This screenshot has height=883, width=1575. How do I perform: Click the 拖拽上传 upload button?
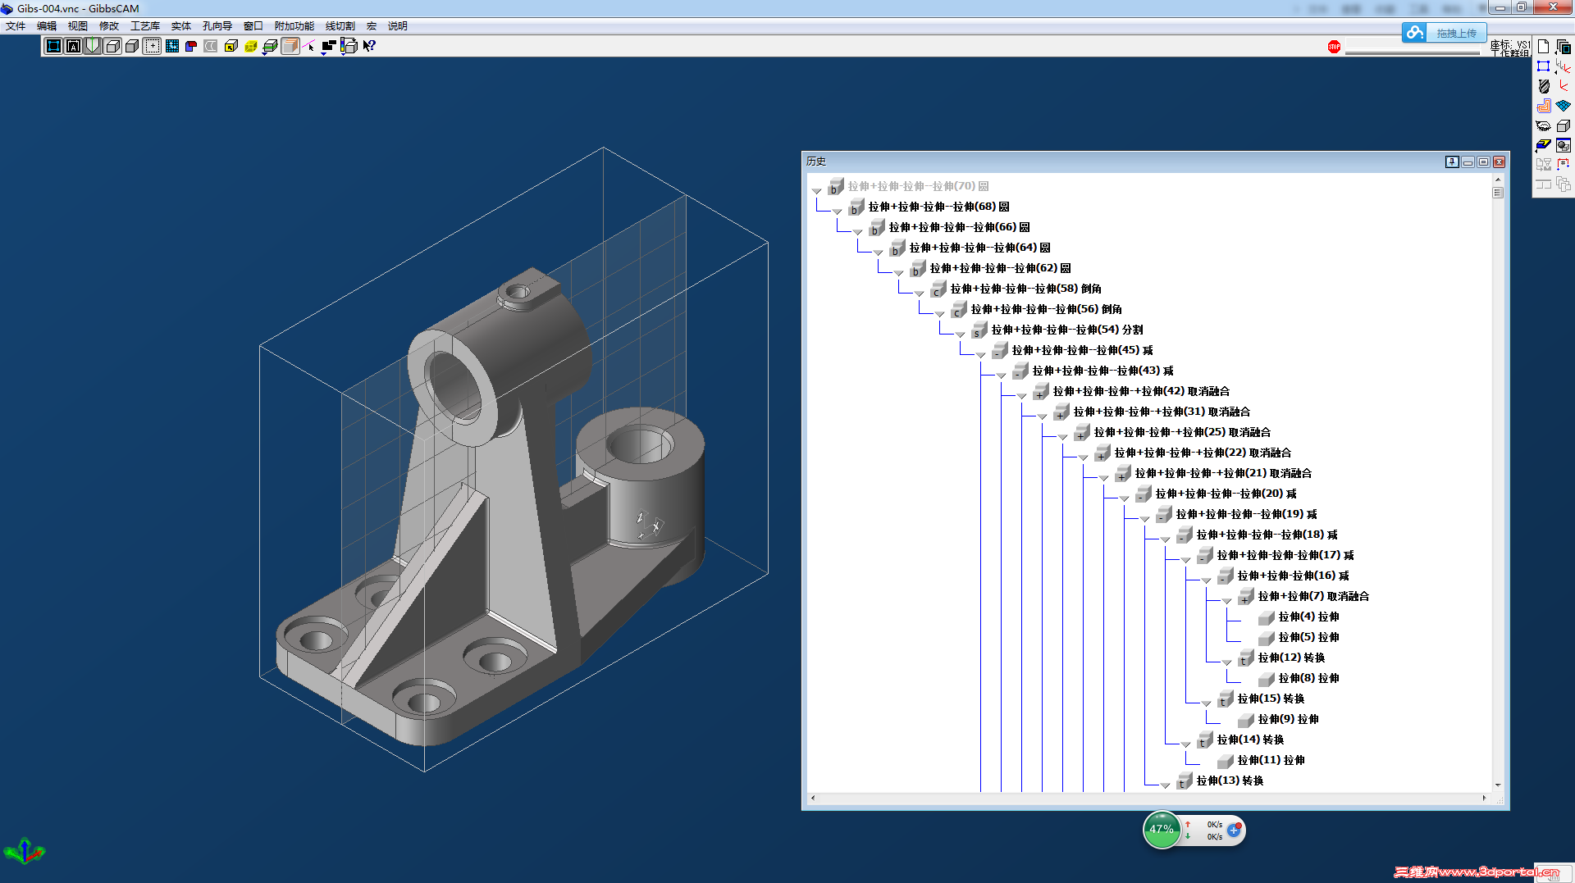pyautogui.click(x=1456, y=33)
